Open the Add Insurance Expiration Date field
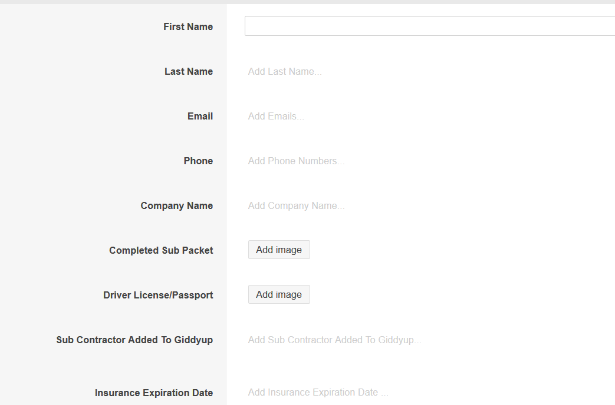 pos(318,392)
